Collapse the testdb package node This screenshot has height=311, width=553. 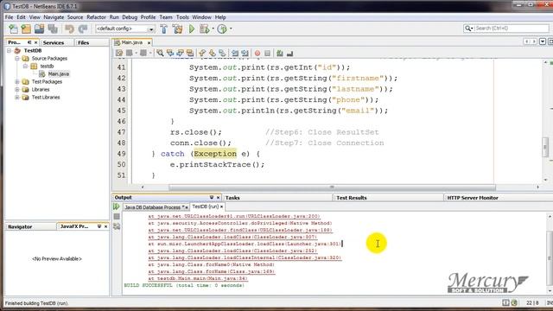point(25,66)
